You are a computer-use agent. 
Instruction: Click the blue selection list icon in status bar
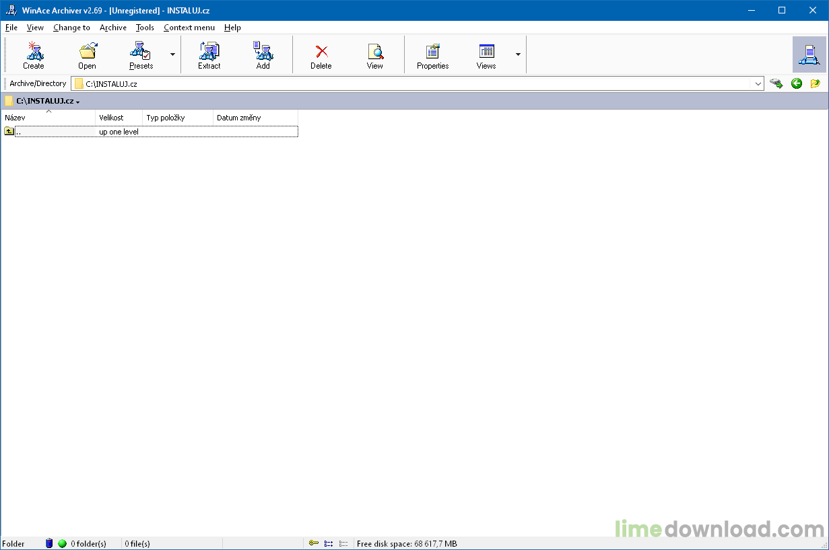[x=329, y=543]
